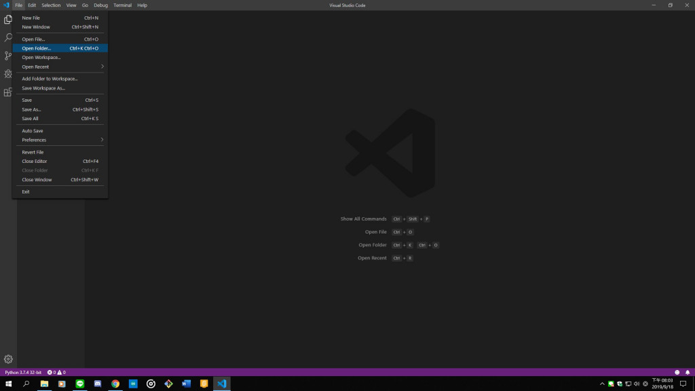Open Discord from the taskbar
695x391 pixels.
pos(98,384)
